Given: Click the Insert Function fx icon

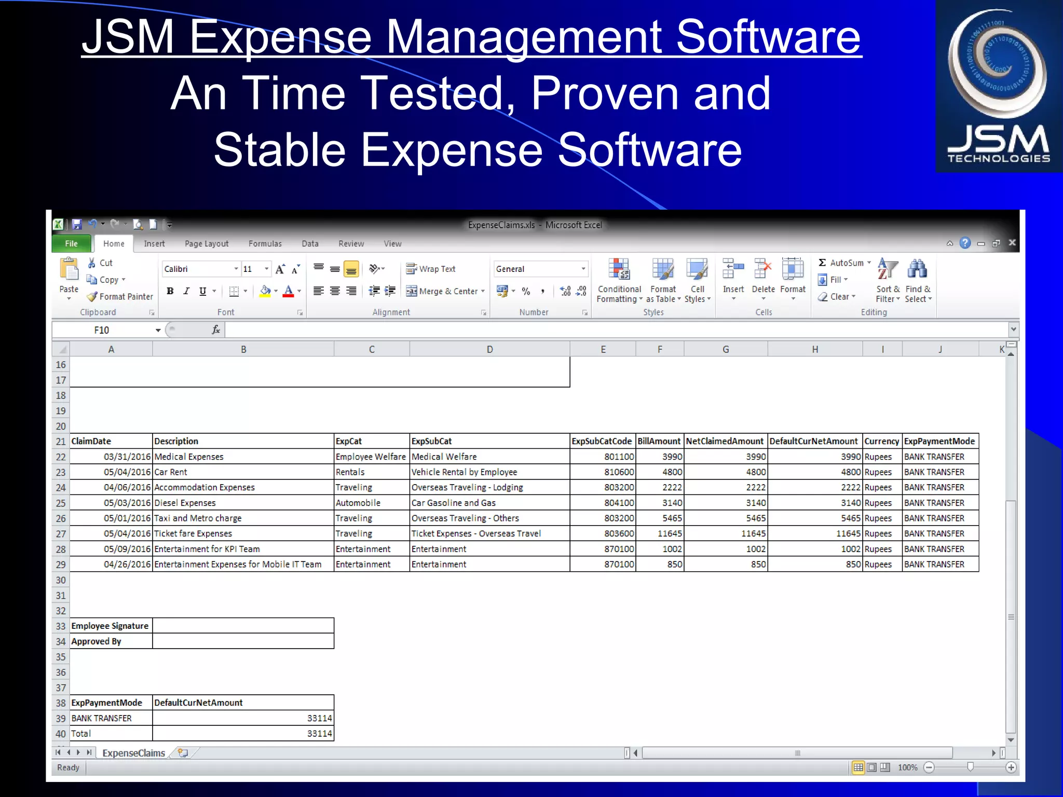Looking at the screenshot, I should [216, 330].
